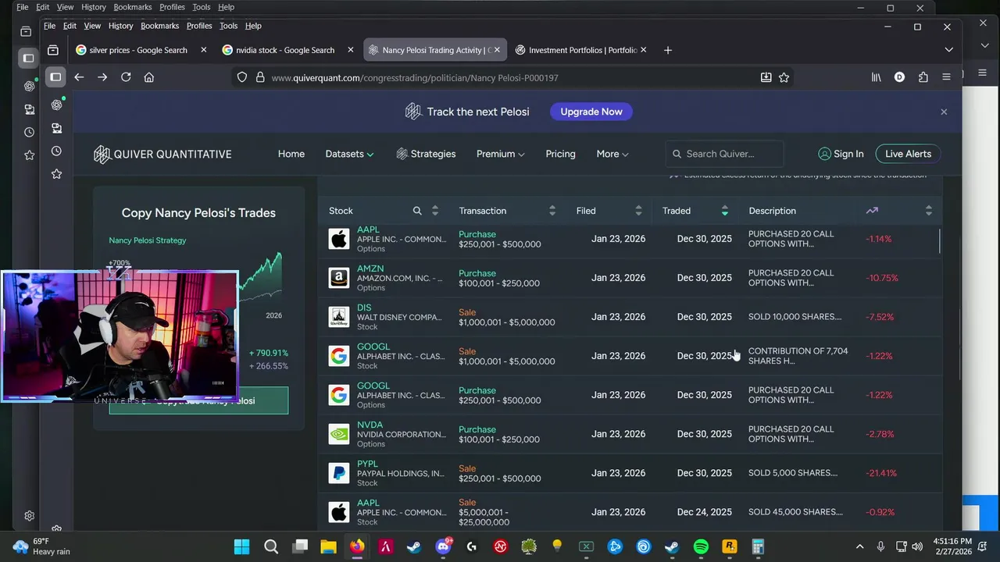Toggle the background window's sidebar button

point(28,58)
